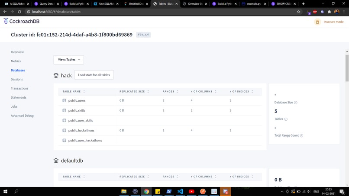Click table icon beside public.users
This screenshot has width=349, height=196.
[65, 100]
